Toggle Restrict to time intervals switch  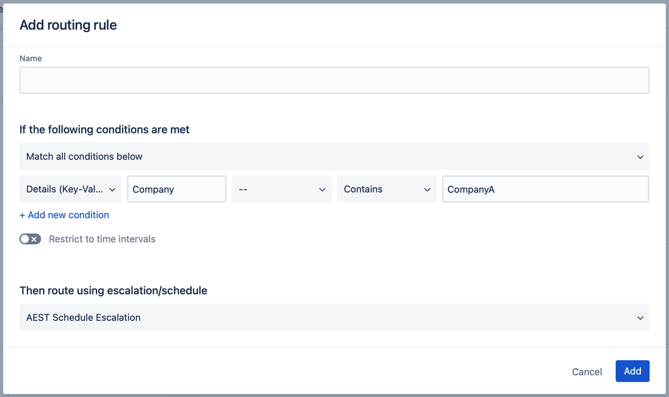click(x=30, y=239)
